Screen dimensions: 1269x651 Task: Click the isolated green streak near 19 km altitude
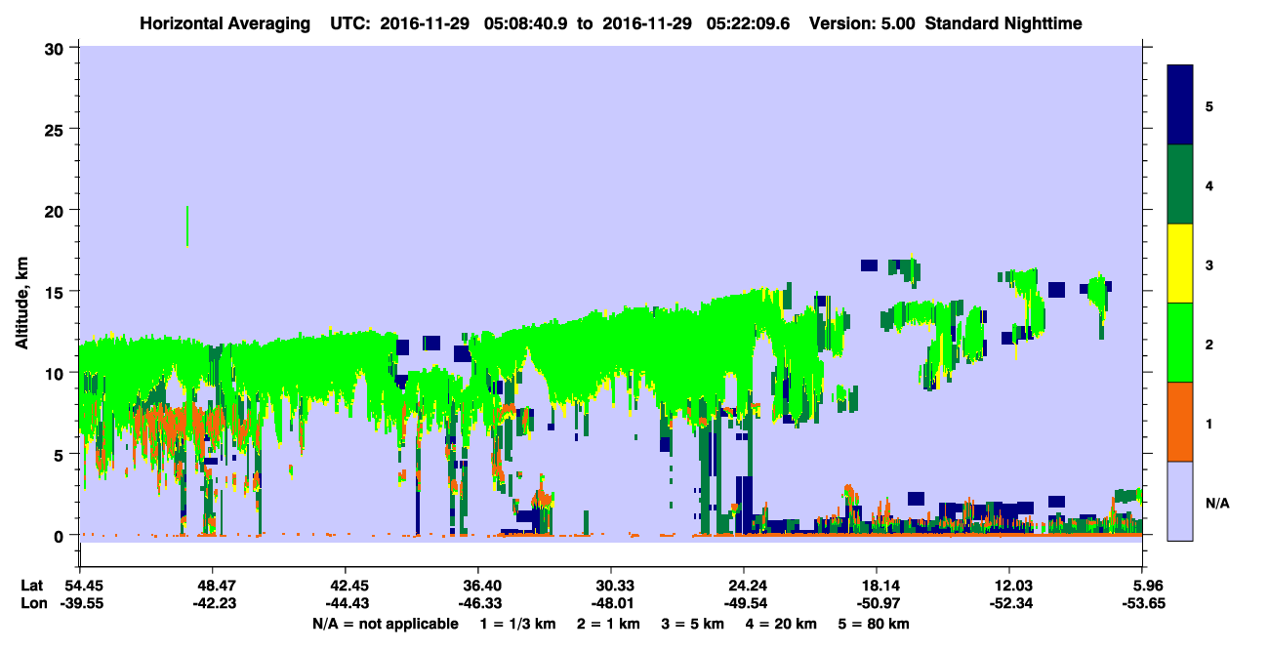pyautogui.click(x=187, y=225)
